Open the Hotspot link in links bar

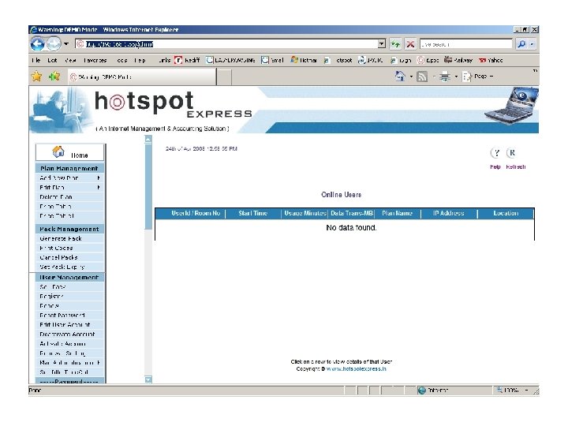pos(338,60)
